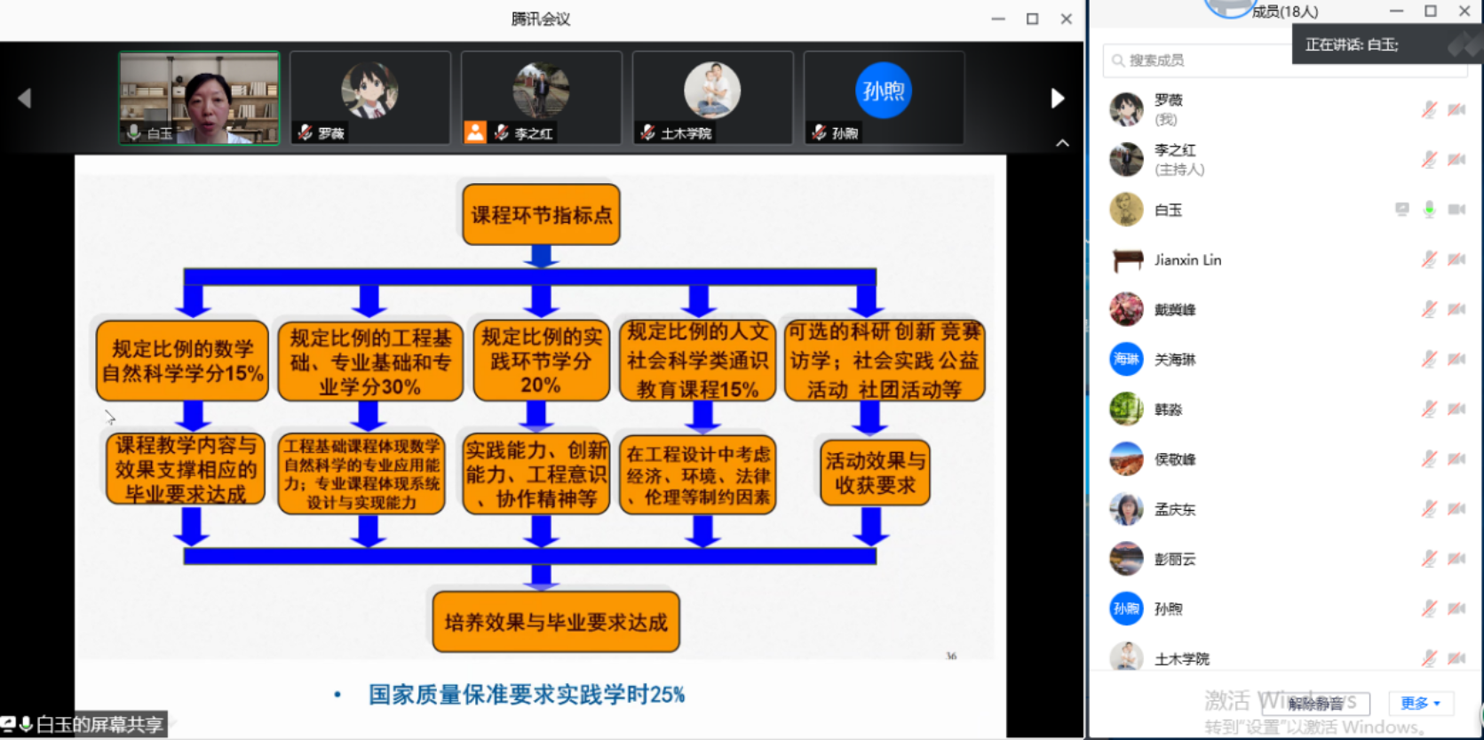Click the muted microphone icon for Jianxin Lin
Screen dimensions: 1484x740
pos(1429,259)
